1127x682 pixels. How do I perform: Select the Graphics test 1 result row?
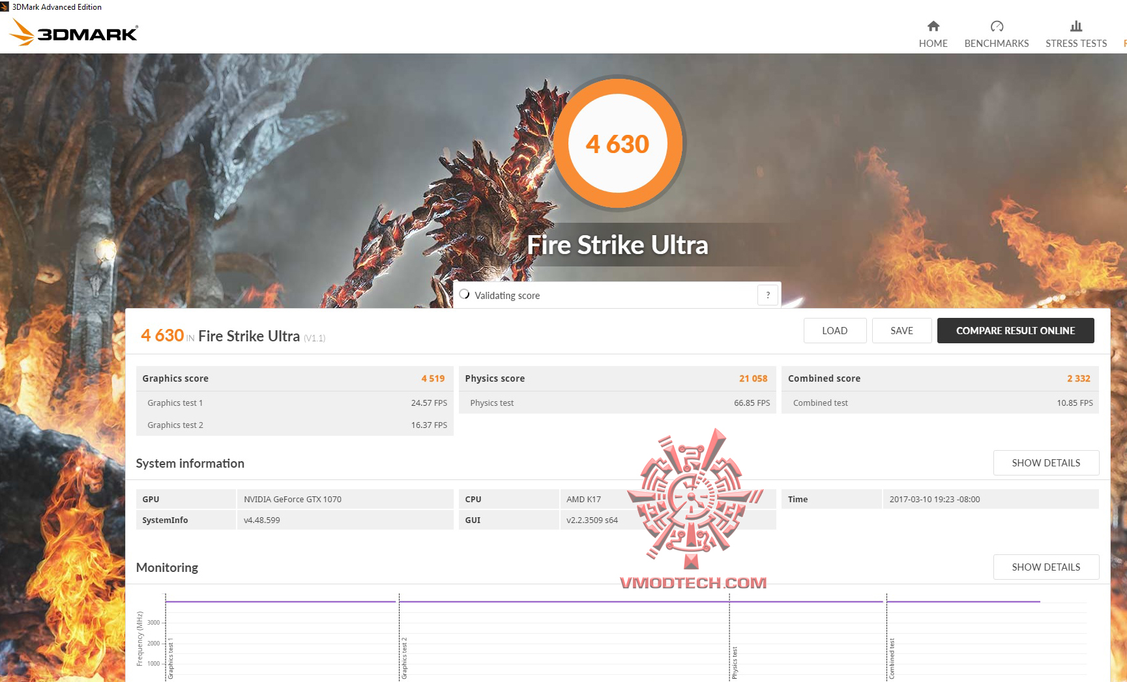294,403
